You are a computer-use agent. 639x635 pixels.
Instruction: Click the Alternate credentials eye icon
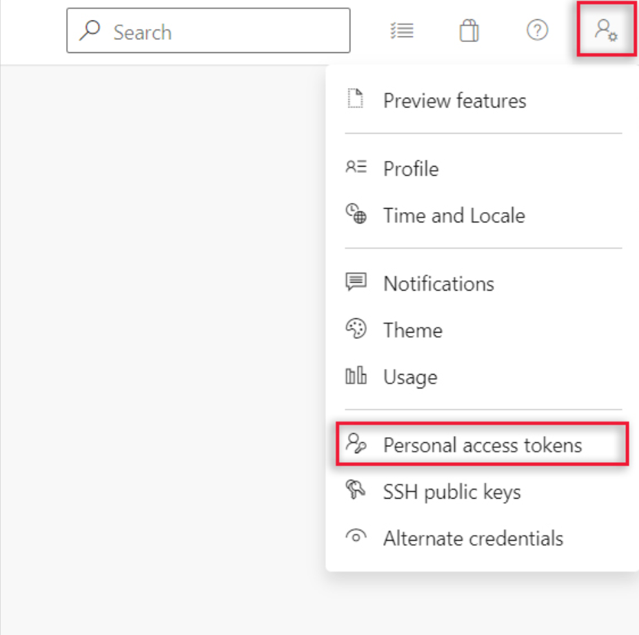point(356,538)
